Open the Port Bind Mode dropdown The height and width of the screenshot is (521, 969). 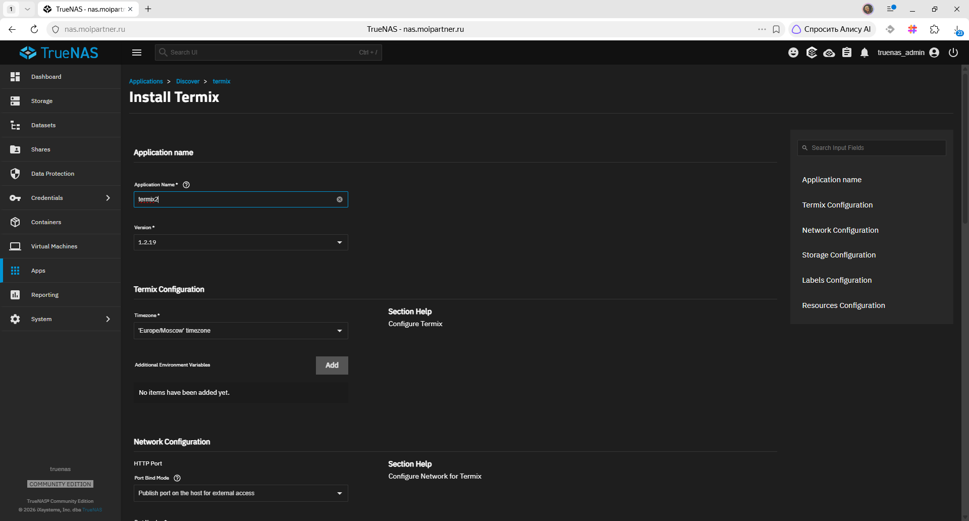click(x=241, y=493)
